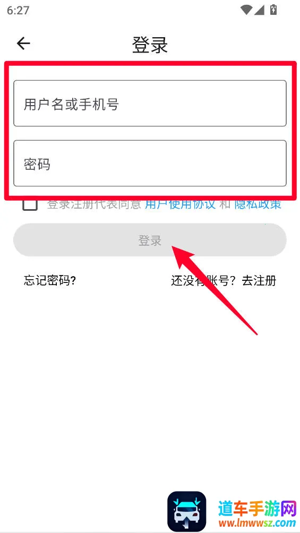Tap the cellular signal icon
Image resolution: width=300 pixels, height=533 pixels.
(259, 10)
